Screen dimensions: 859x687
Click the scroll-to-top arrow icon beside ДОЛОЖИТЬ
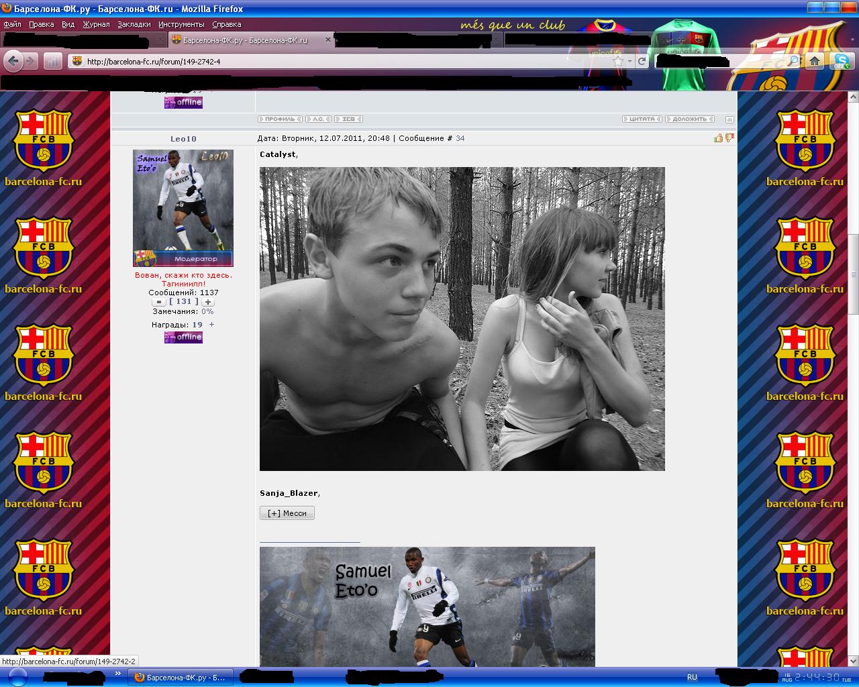pyautogui.click(x=729, y=119)
